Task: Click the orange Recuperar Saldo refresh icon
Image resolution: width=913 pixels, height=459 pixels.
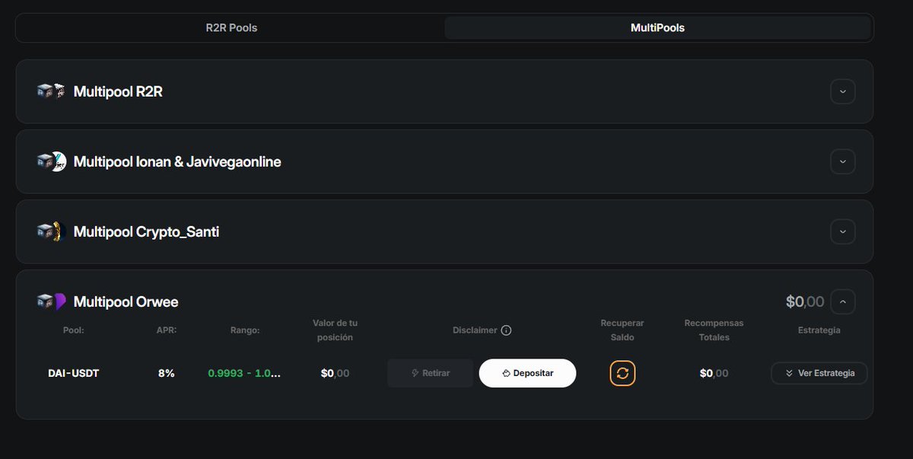Action: 622,373
